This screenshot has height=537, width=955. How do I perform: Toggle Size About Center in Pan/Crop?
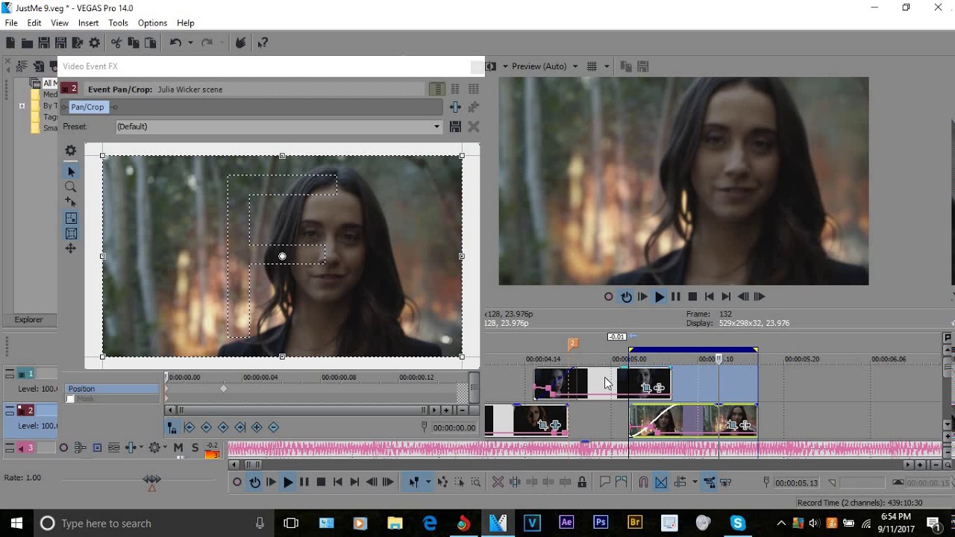click(71, 233)
